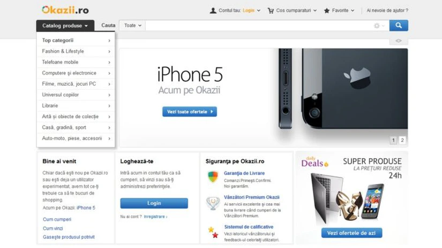Click the Garanția de Livrare shield icon
The height and width of the screenshot is (248, 442).
213,177
